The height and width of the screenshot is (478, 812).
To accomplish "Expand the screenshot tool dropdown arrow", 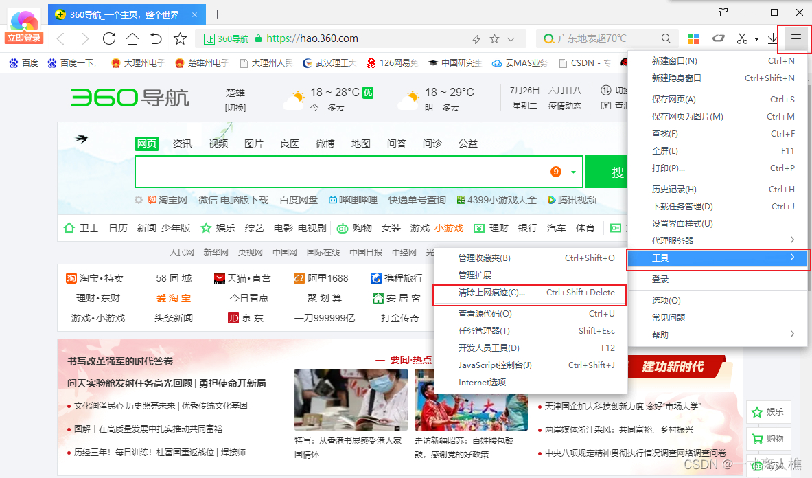I will 756,39.
